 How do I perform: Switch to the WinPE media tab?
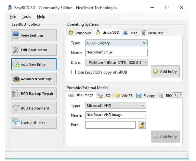click(123, 96)
